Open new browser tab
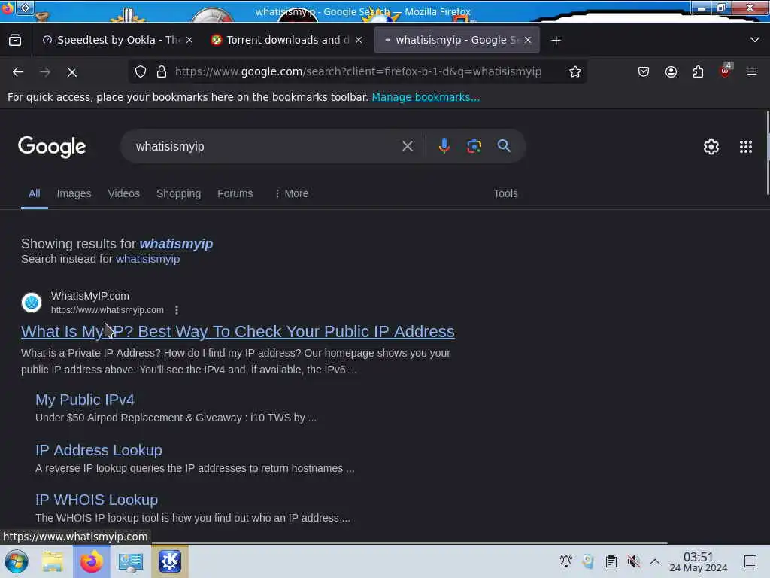The height and width of the screenshot is (578, 770). (x=556, y=41)
